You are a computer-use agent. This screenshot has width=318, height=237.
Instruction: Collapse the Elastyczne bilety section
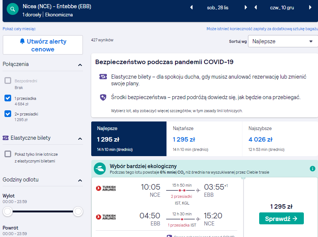80,139
